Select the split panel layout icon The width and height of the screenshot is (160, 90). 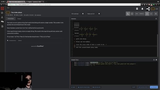[x=147, y=14]
